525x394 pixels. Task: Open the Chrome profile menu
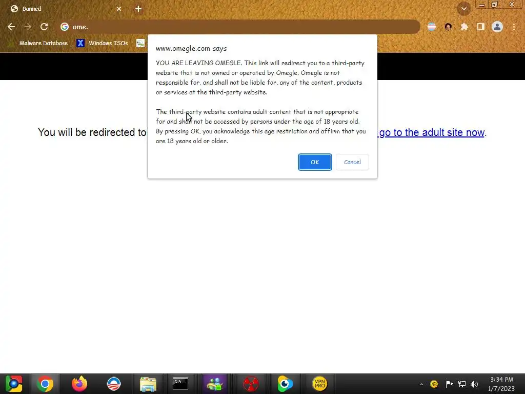point(497,27)
